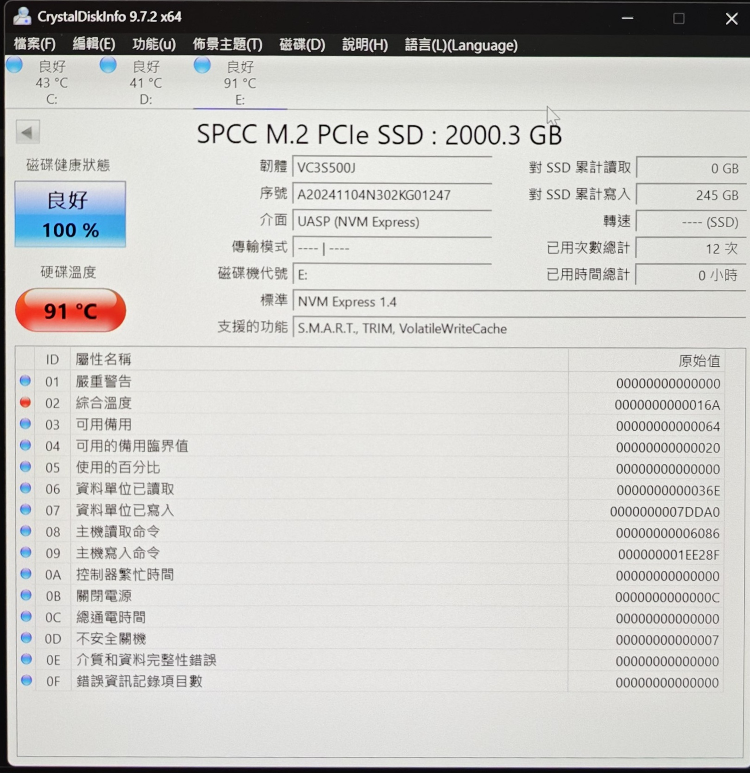The image size is (750, 773).
Task: Click the serial number field A20241104N302KG01247
Action: click(x=392, y=195)
